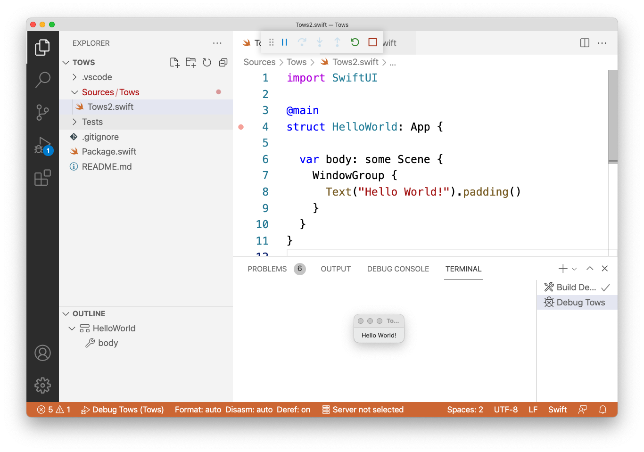Click the New Folder icon in explorer

coord(191,62)
